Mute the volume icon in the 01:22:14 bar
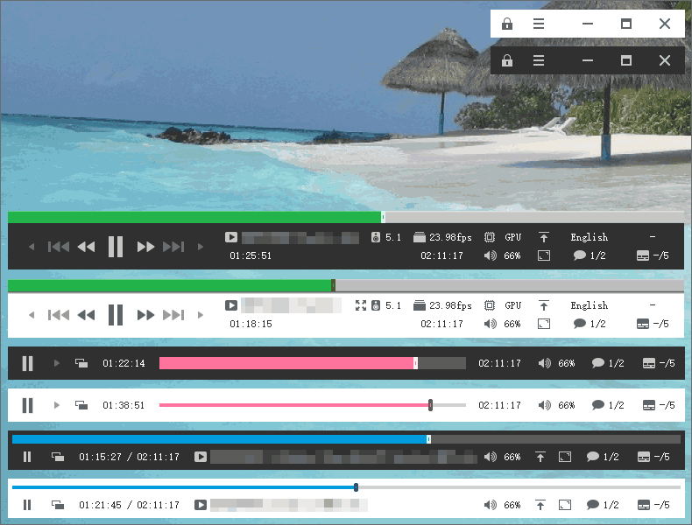This screenshot has width=692, height=525. coord(545,363)
